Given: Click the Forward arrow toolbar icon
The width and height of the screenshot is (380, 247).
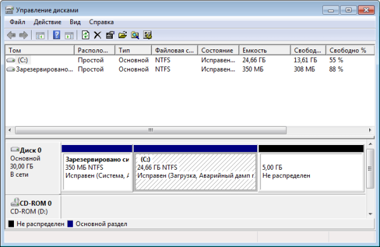Looking at the screenshot, I should (x=23, y=35).
